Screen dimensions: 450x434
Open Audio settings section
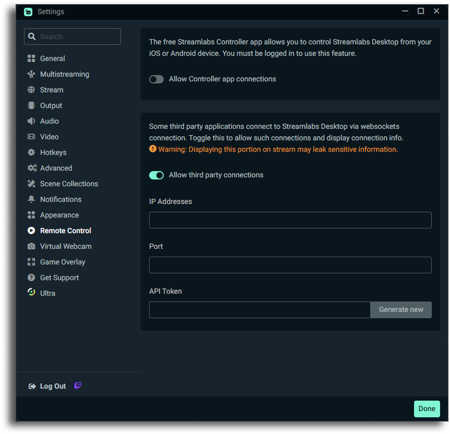click(49, 121)
